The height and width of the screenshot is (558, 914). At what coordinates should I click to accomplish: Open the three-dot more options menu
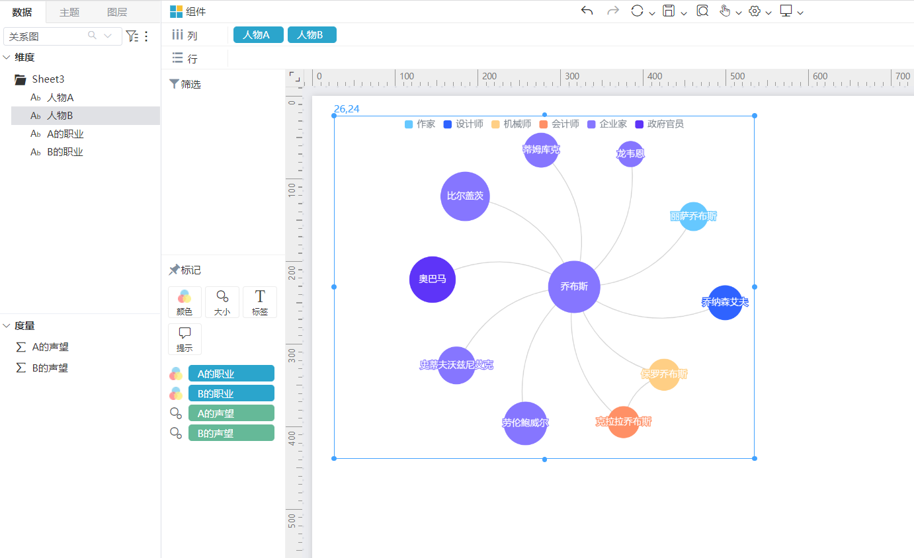click(146, 36)
